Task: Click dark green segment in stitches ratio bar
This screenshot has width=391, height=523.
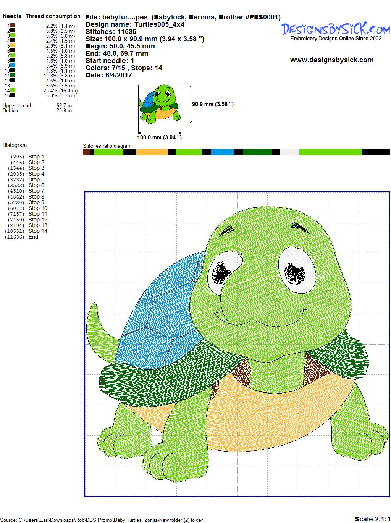Action: pyautogui.click(x=257, y=152)
